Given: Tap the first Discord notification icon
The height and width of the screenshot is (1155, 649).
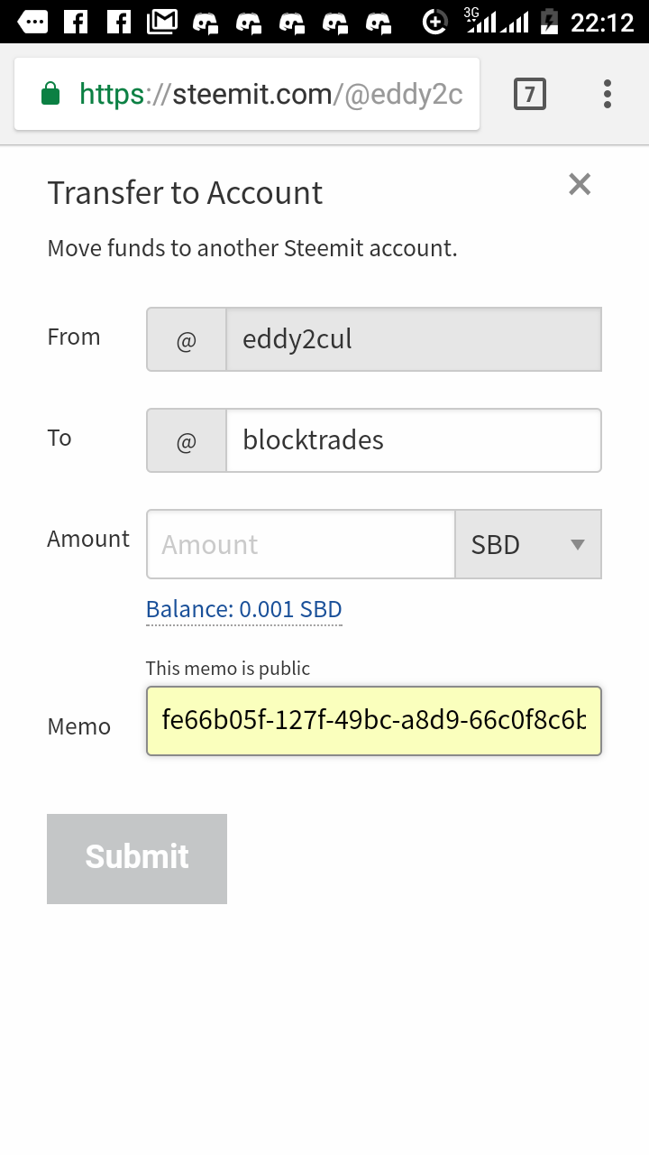Looking at the screenshot, I should pos(206,22).
